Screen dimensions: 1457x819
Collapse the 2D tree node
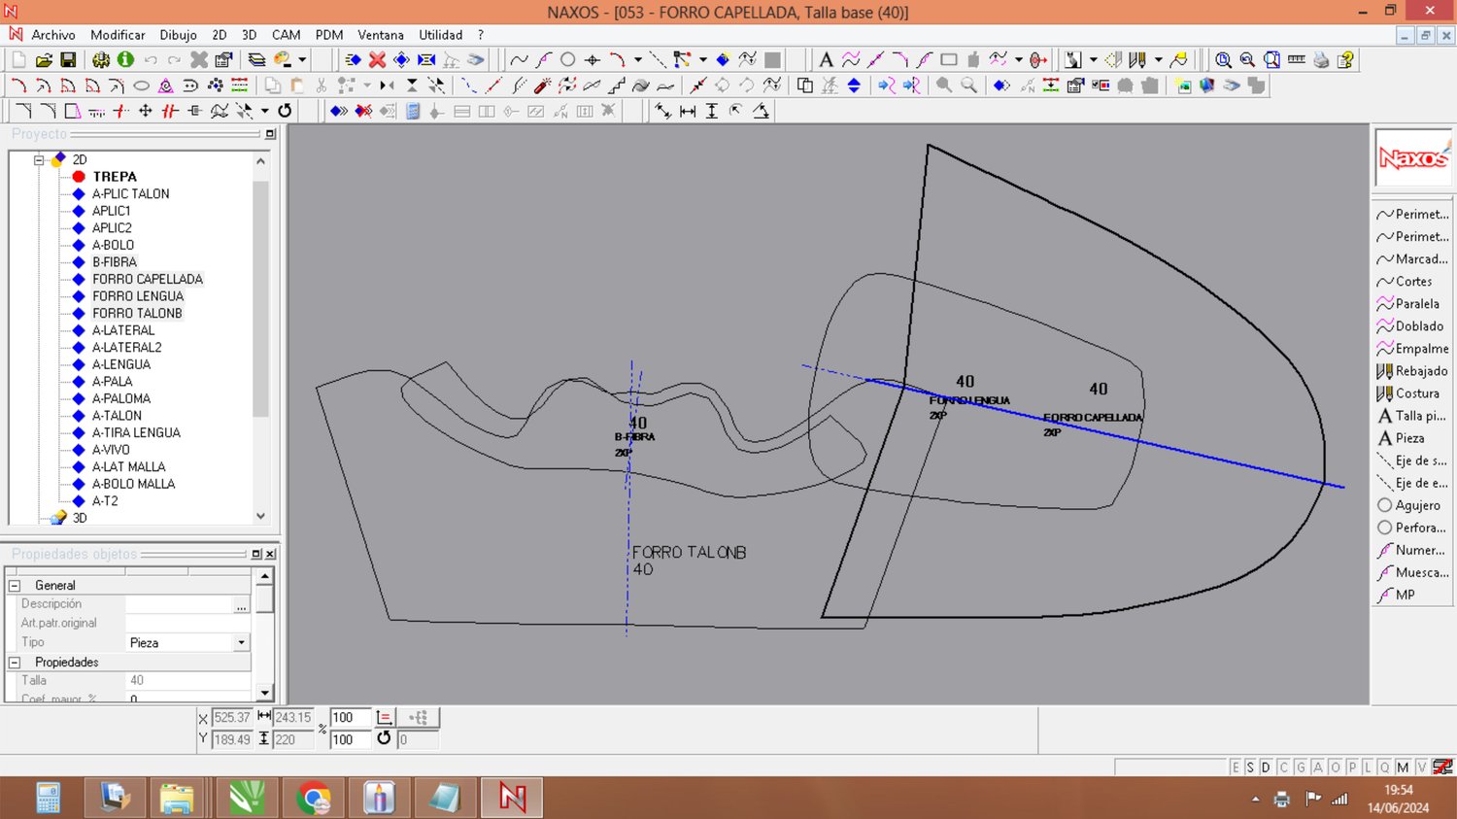click(x=39, y=159)
